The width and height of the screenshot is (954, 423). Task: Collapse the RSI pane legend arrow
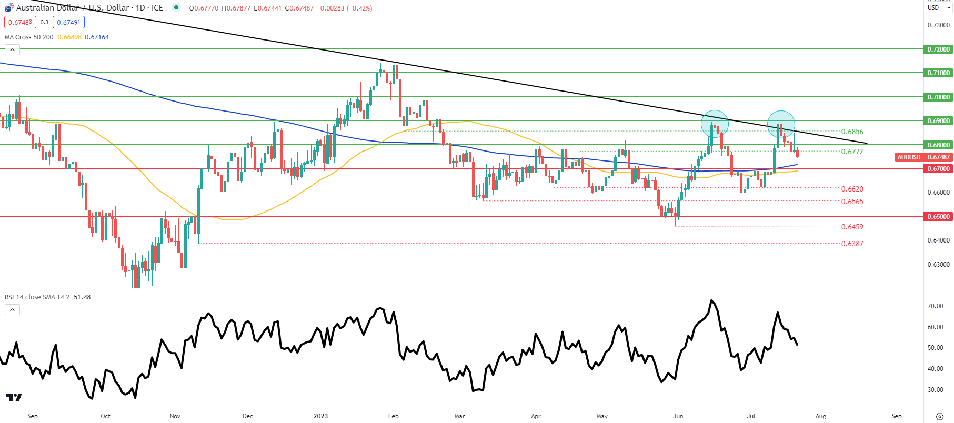pos(12,310)
